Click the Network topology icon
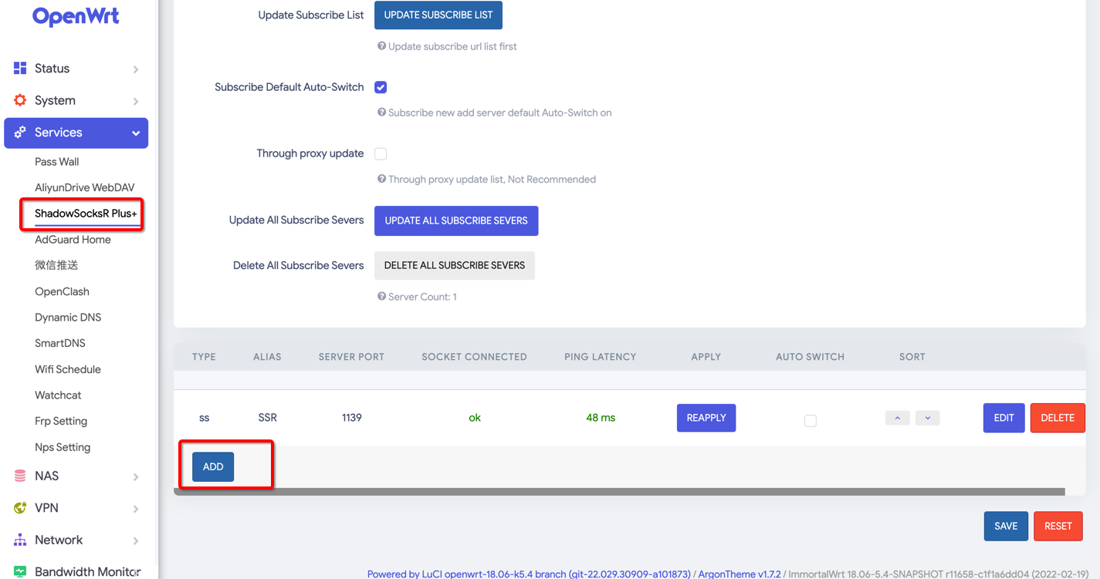 coord(20,540)
